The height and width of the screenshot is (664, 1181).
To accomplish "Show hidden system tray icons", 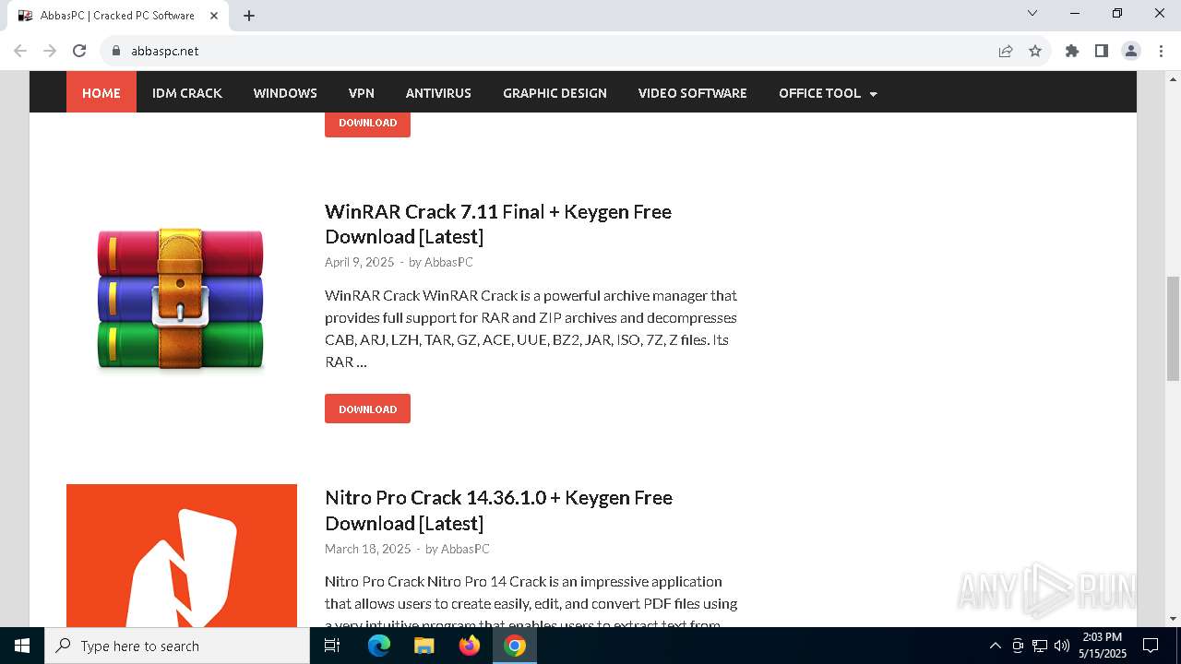I will click(x=995, y=646).
